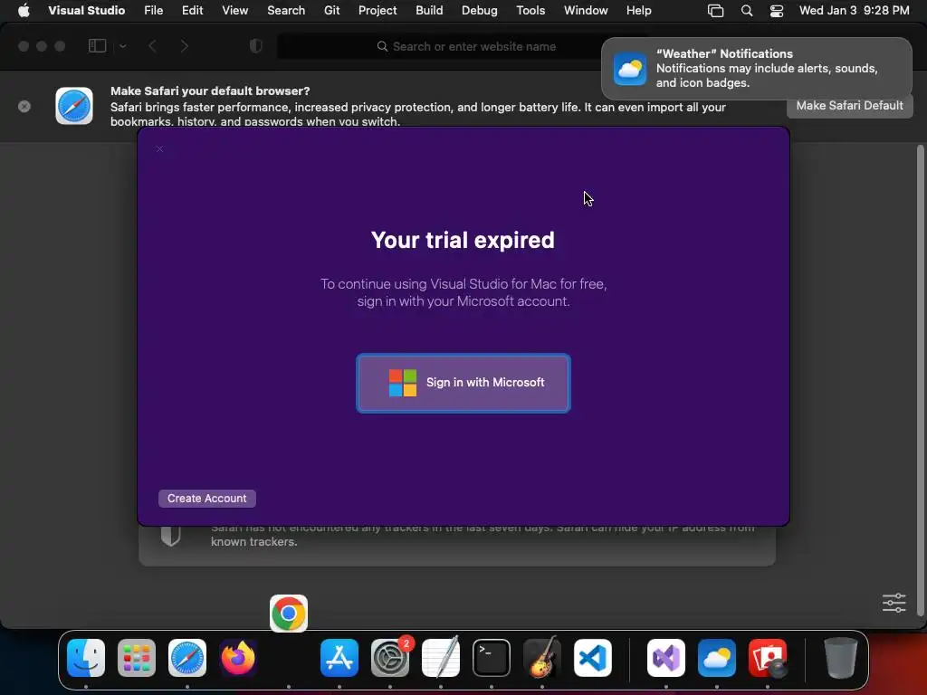This screenshot has width=927, height=695.
Task: Open Photo Booth from the Dock
Action: pyautogui.click(x=768, y=658)
